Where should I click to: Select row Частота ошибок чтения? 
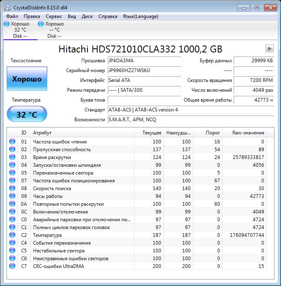[x=137, y=141]
